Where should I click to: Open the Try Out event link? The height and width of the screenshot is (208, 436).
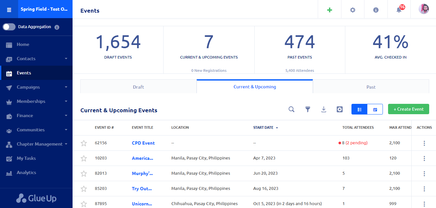pos(142,189)
